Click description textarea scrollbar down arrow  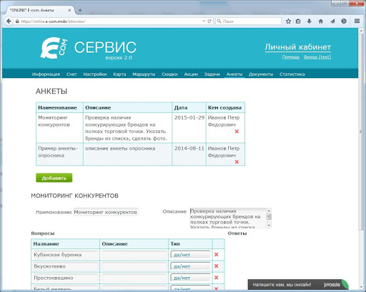click(269, 225)
